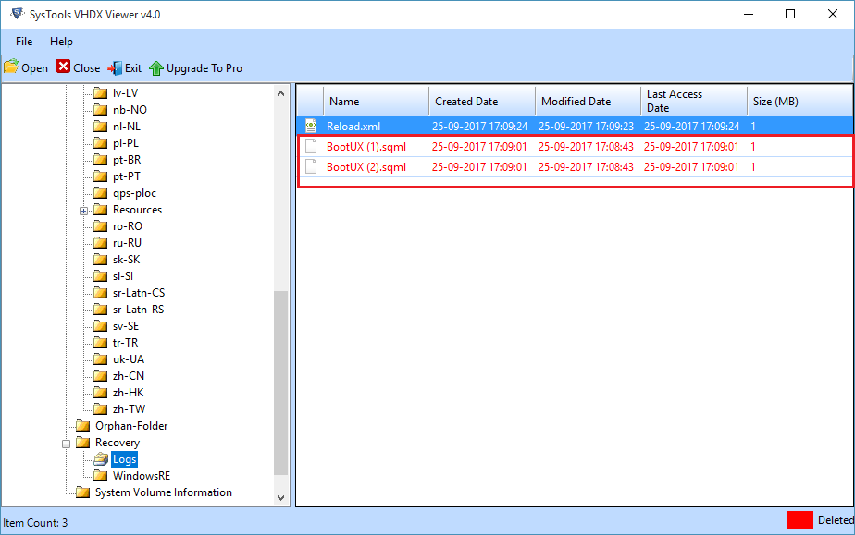Click the tr-TR folder icon
855x535 pixels.
pos(100,342)
